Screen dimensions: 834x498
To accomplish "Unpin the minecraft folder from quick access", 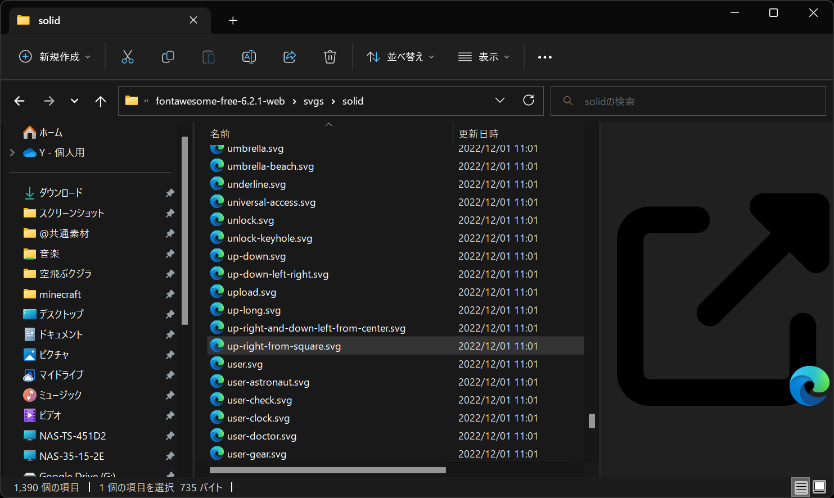I will click(170, 295).
